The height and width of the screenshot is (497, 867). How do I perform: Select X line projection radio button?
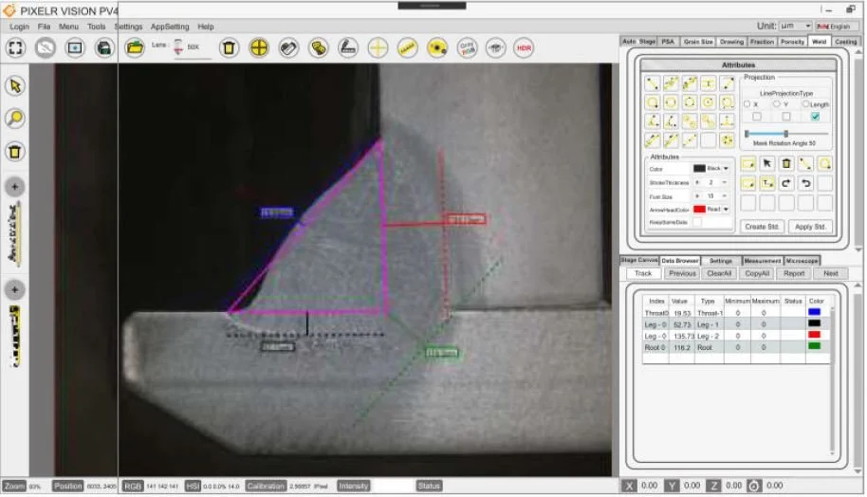747,104
